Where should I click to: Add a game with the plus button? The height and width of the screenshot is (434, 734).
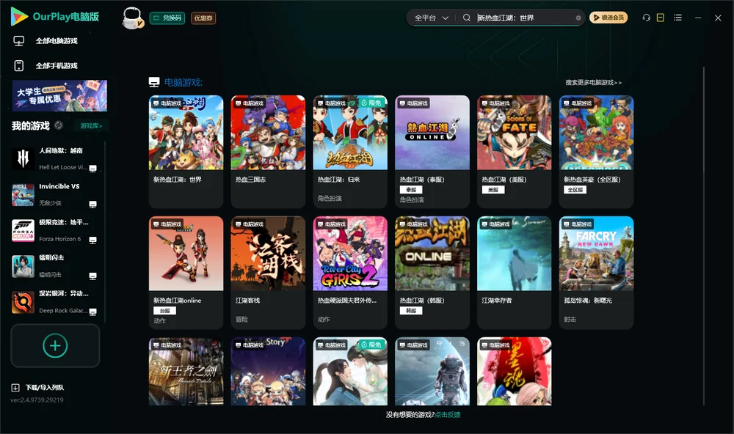(x=55, y=345)
